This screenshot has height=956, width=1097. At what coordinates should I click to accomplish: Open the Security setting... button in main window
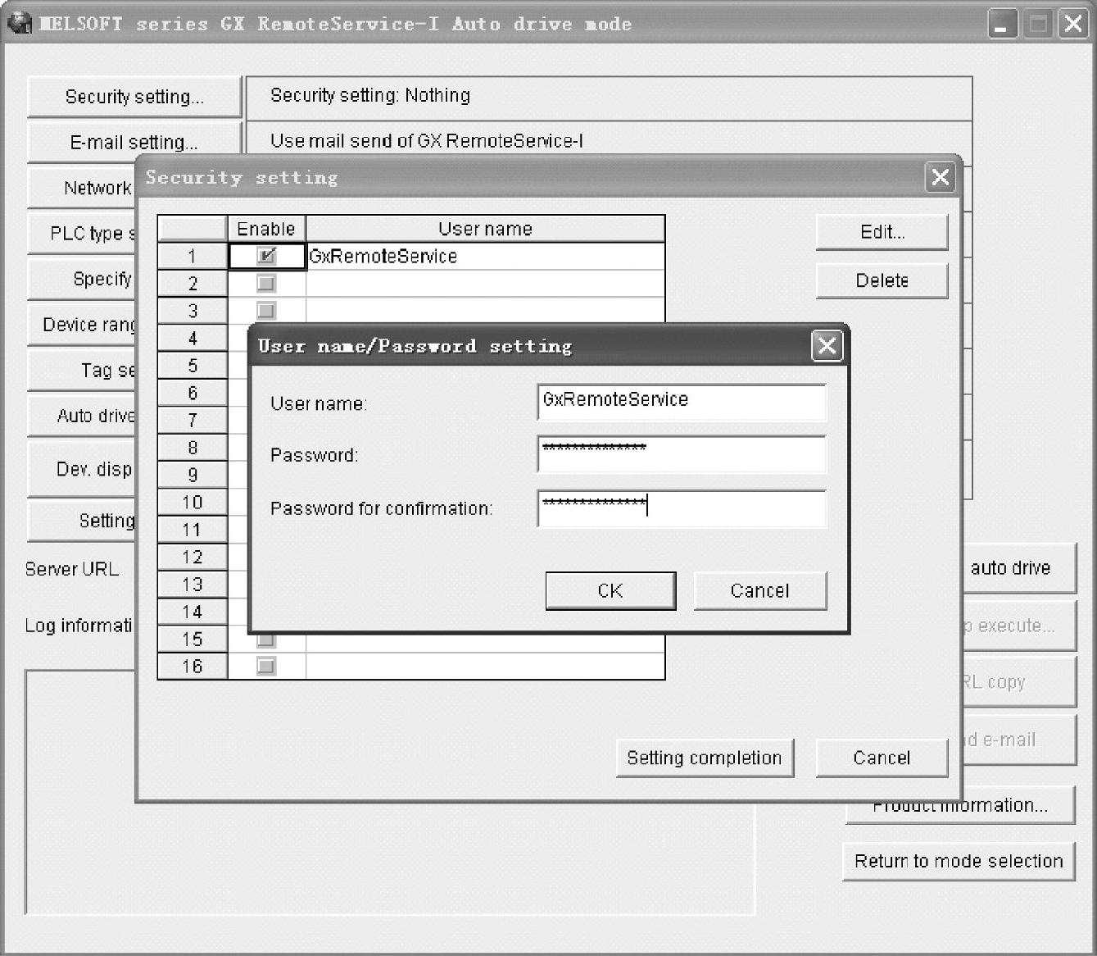134,98
